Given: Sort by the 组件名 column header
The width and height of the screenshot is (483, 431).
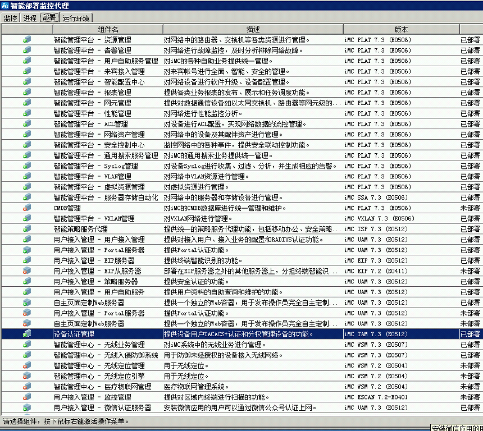Looking at the screenshot, I should point(108,29).
